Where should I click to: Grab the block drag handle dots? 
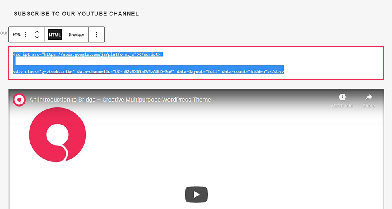tap(27, 35)
